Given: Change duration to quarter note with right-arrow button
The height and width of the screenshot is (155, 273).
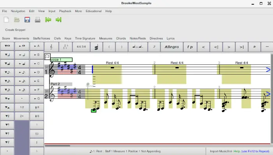Looking at the screenshot, I should (x=22, y=64).
